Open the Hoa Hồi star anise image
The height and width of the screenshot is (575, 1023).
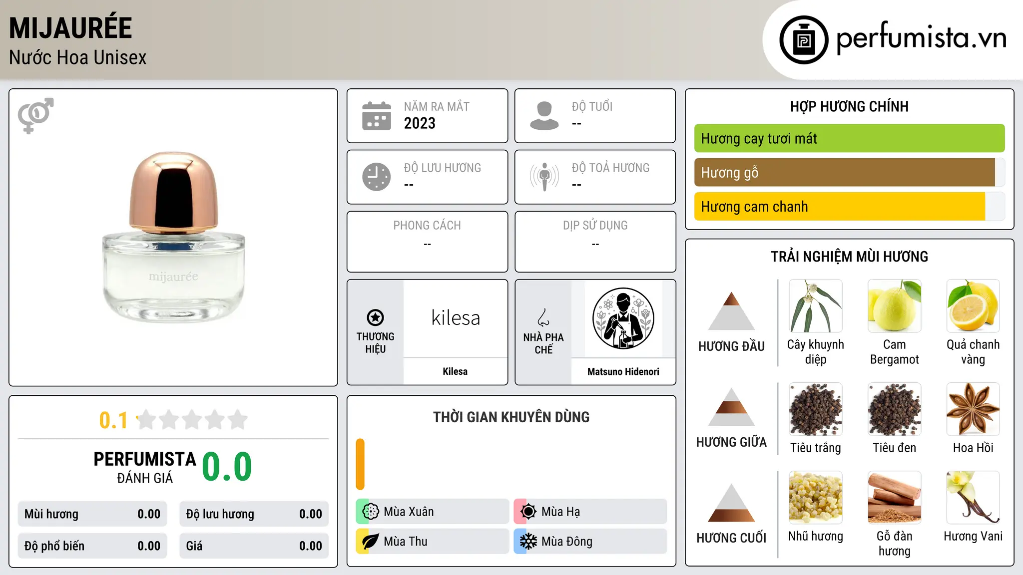[x=973, y=409]
